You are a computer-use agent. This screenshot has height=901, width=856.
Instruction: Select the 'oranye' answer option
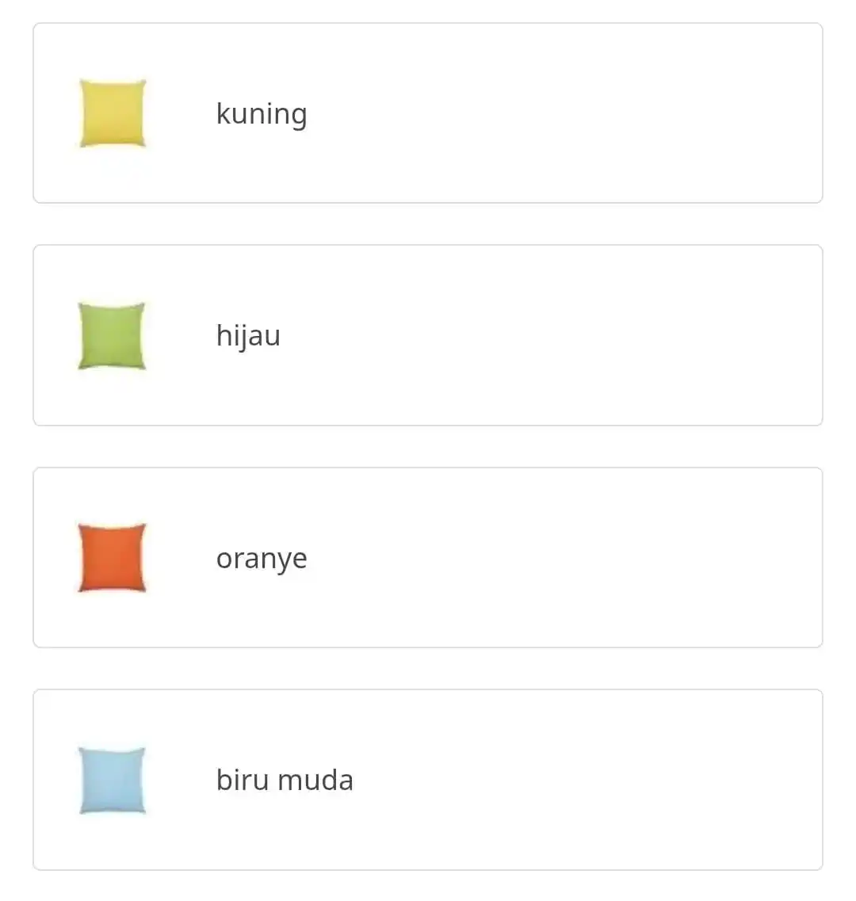[x=428, y=558]
